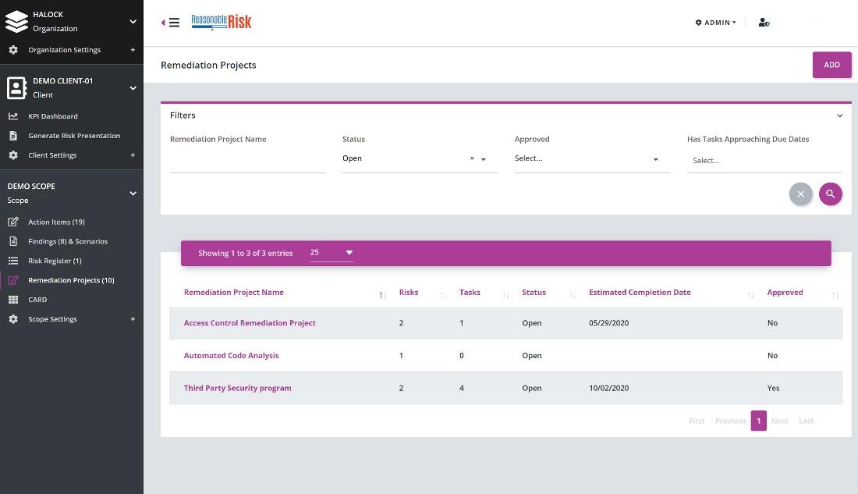The width and height of the screenshot is (858, 494).
Task: Open Third Party Security program link
Action: [237, 388]
